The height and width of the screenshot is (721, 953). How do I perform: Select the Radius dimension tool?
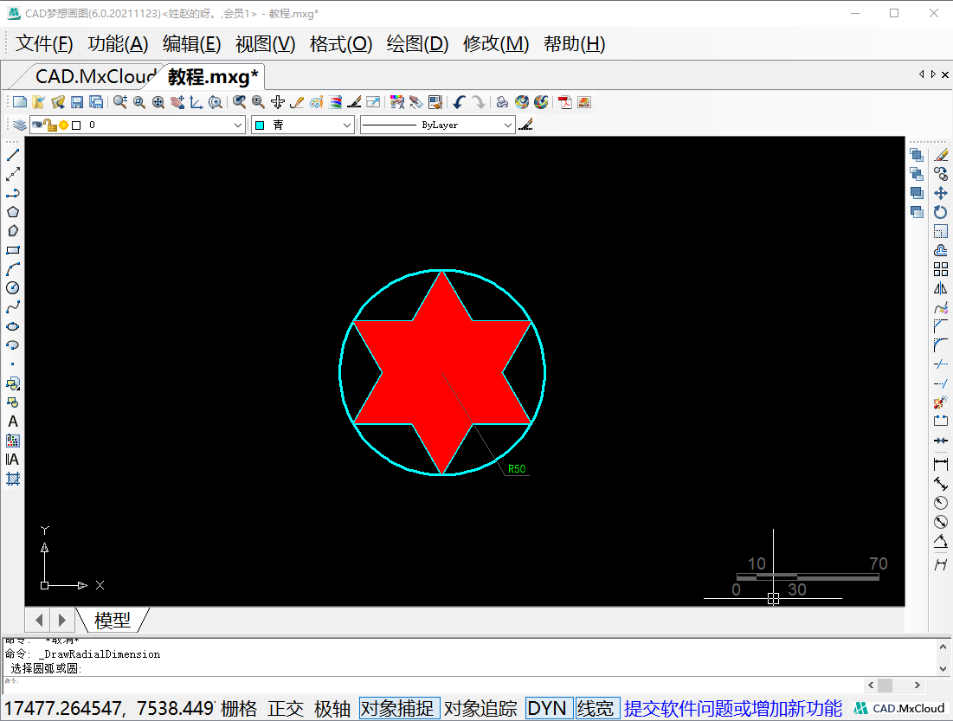(941, 503)
